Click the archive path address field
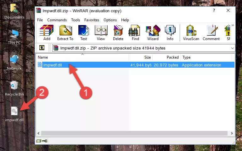This screenshot has width=242, height=151. [144, 48]
